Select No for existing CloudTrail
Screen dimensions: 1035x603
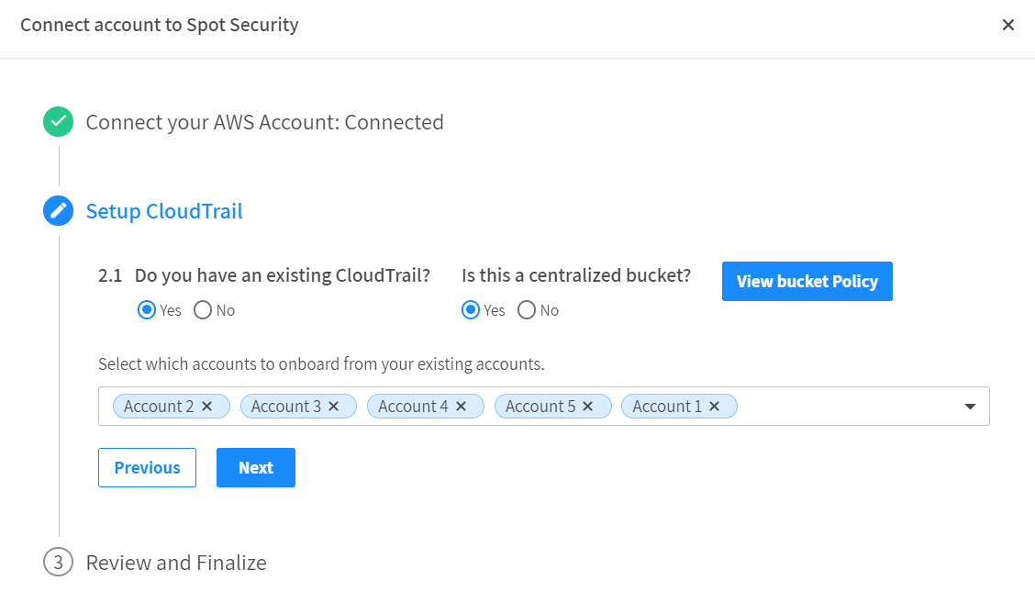tap(203, 310)
